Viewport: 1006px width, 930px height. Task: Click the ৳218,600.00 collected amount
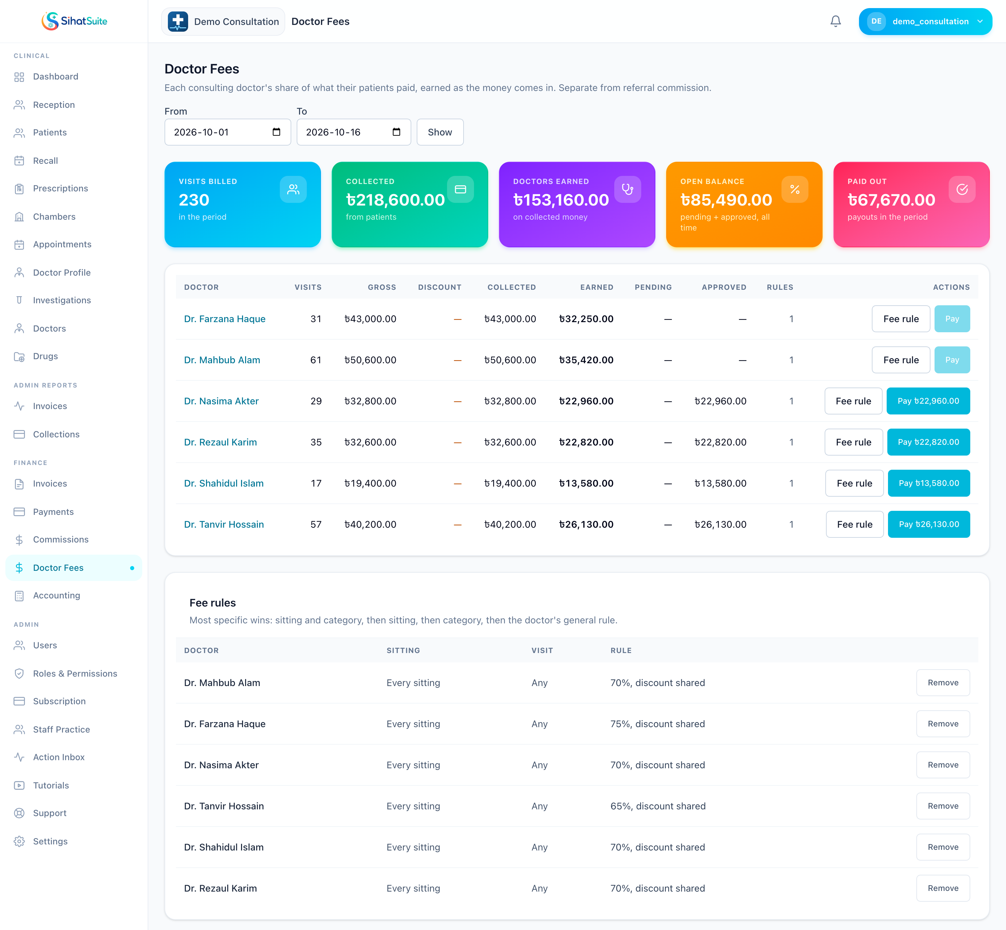tap(395, 200)
